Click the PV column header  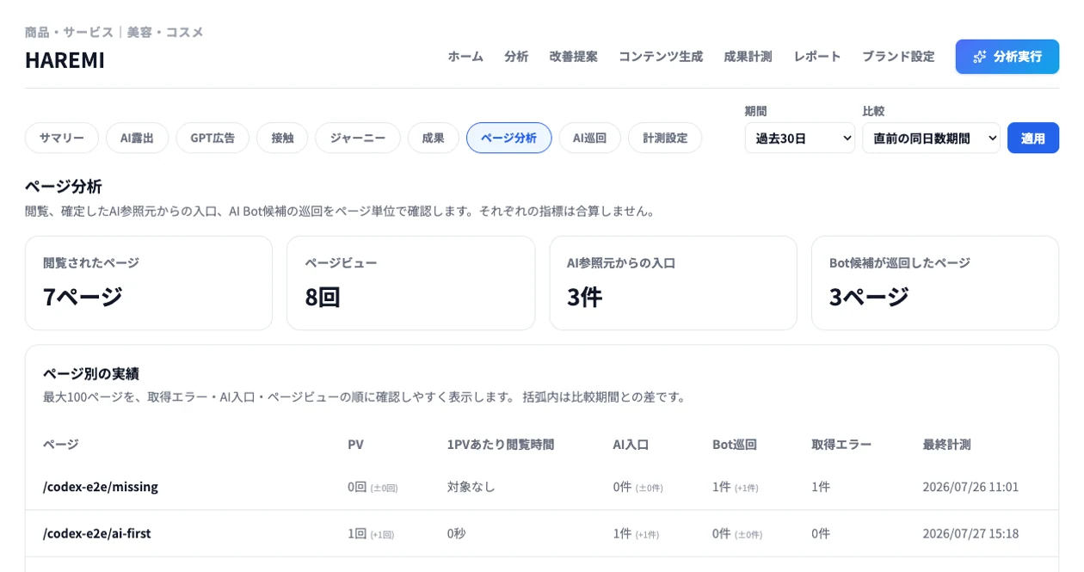355,444
